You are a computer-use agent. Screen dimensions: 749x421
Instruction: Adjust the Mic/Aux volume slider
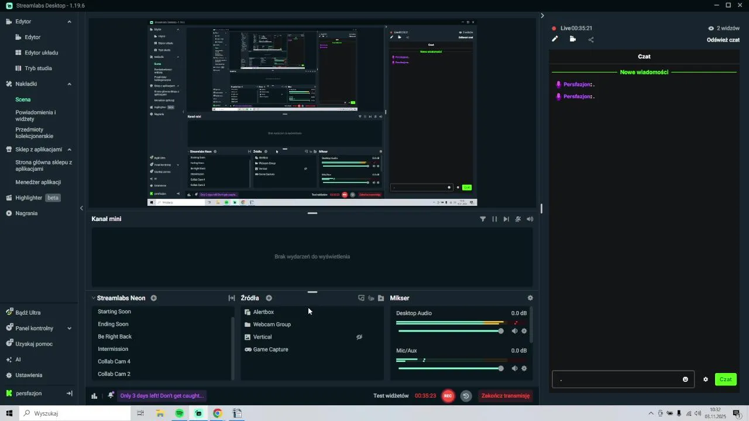coord(450,368)
